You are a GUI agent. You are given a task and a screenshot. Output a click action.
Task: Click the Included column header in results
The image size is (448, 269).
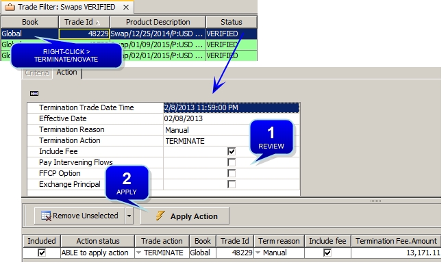[x=42, y=241]
